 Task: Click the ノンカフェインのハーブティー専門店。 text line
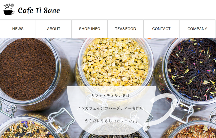pos(112,108)
